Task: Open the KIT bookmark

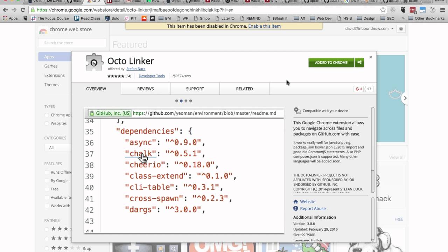Action: (131, 18)
